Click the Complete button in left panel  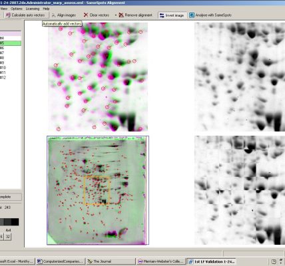click(11, 197)
